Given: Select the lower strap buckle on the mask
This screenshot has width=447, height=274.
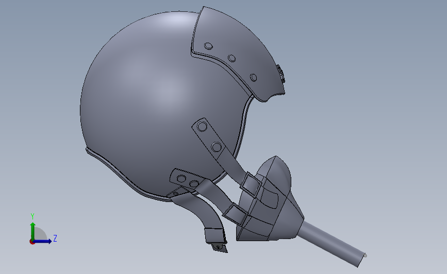Looking at the screenshot, I should pyautogui.click(x=235, y=213).
